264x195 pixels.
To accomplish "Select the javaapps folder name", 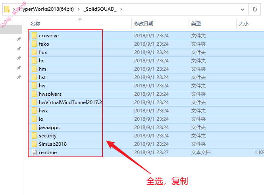I will [x=49, y=127].
